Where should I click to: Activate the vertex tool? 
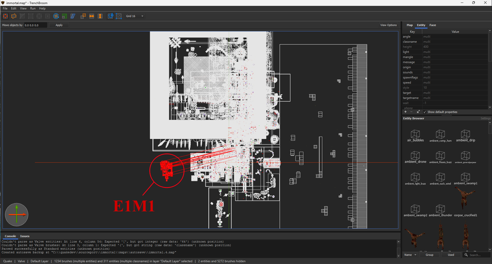pos(30,16)
